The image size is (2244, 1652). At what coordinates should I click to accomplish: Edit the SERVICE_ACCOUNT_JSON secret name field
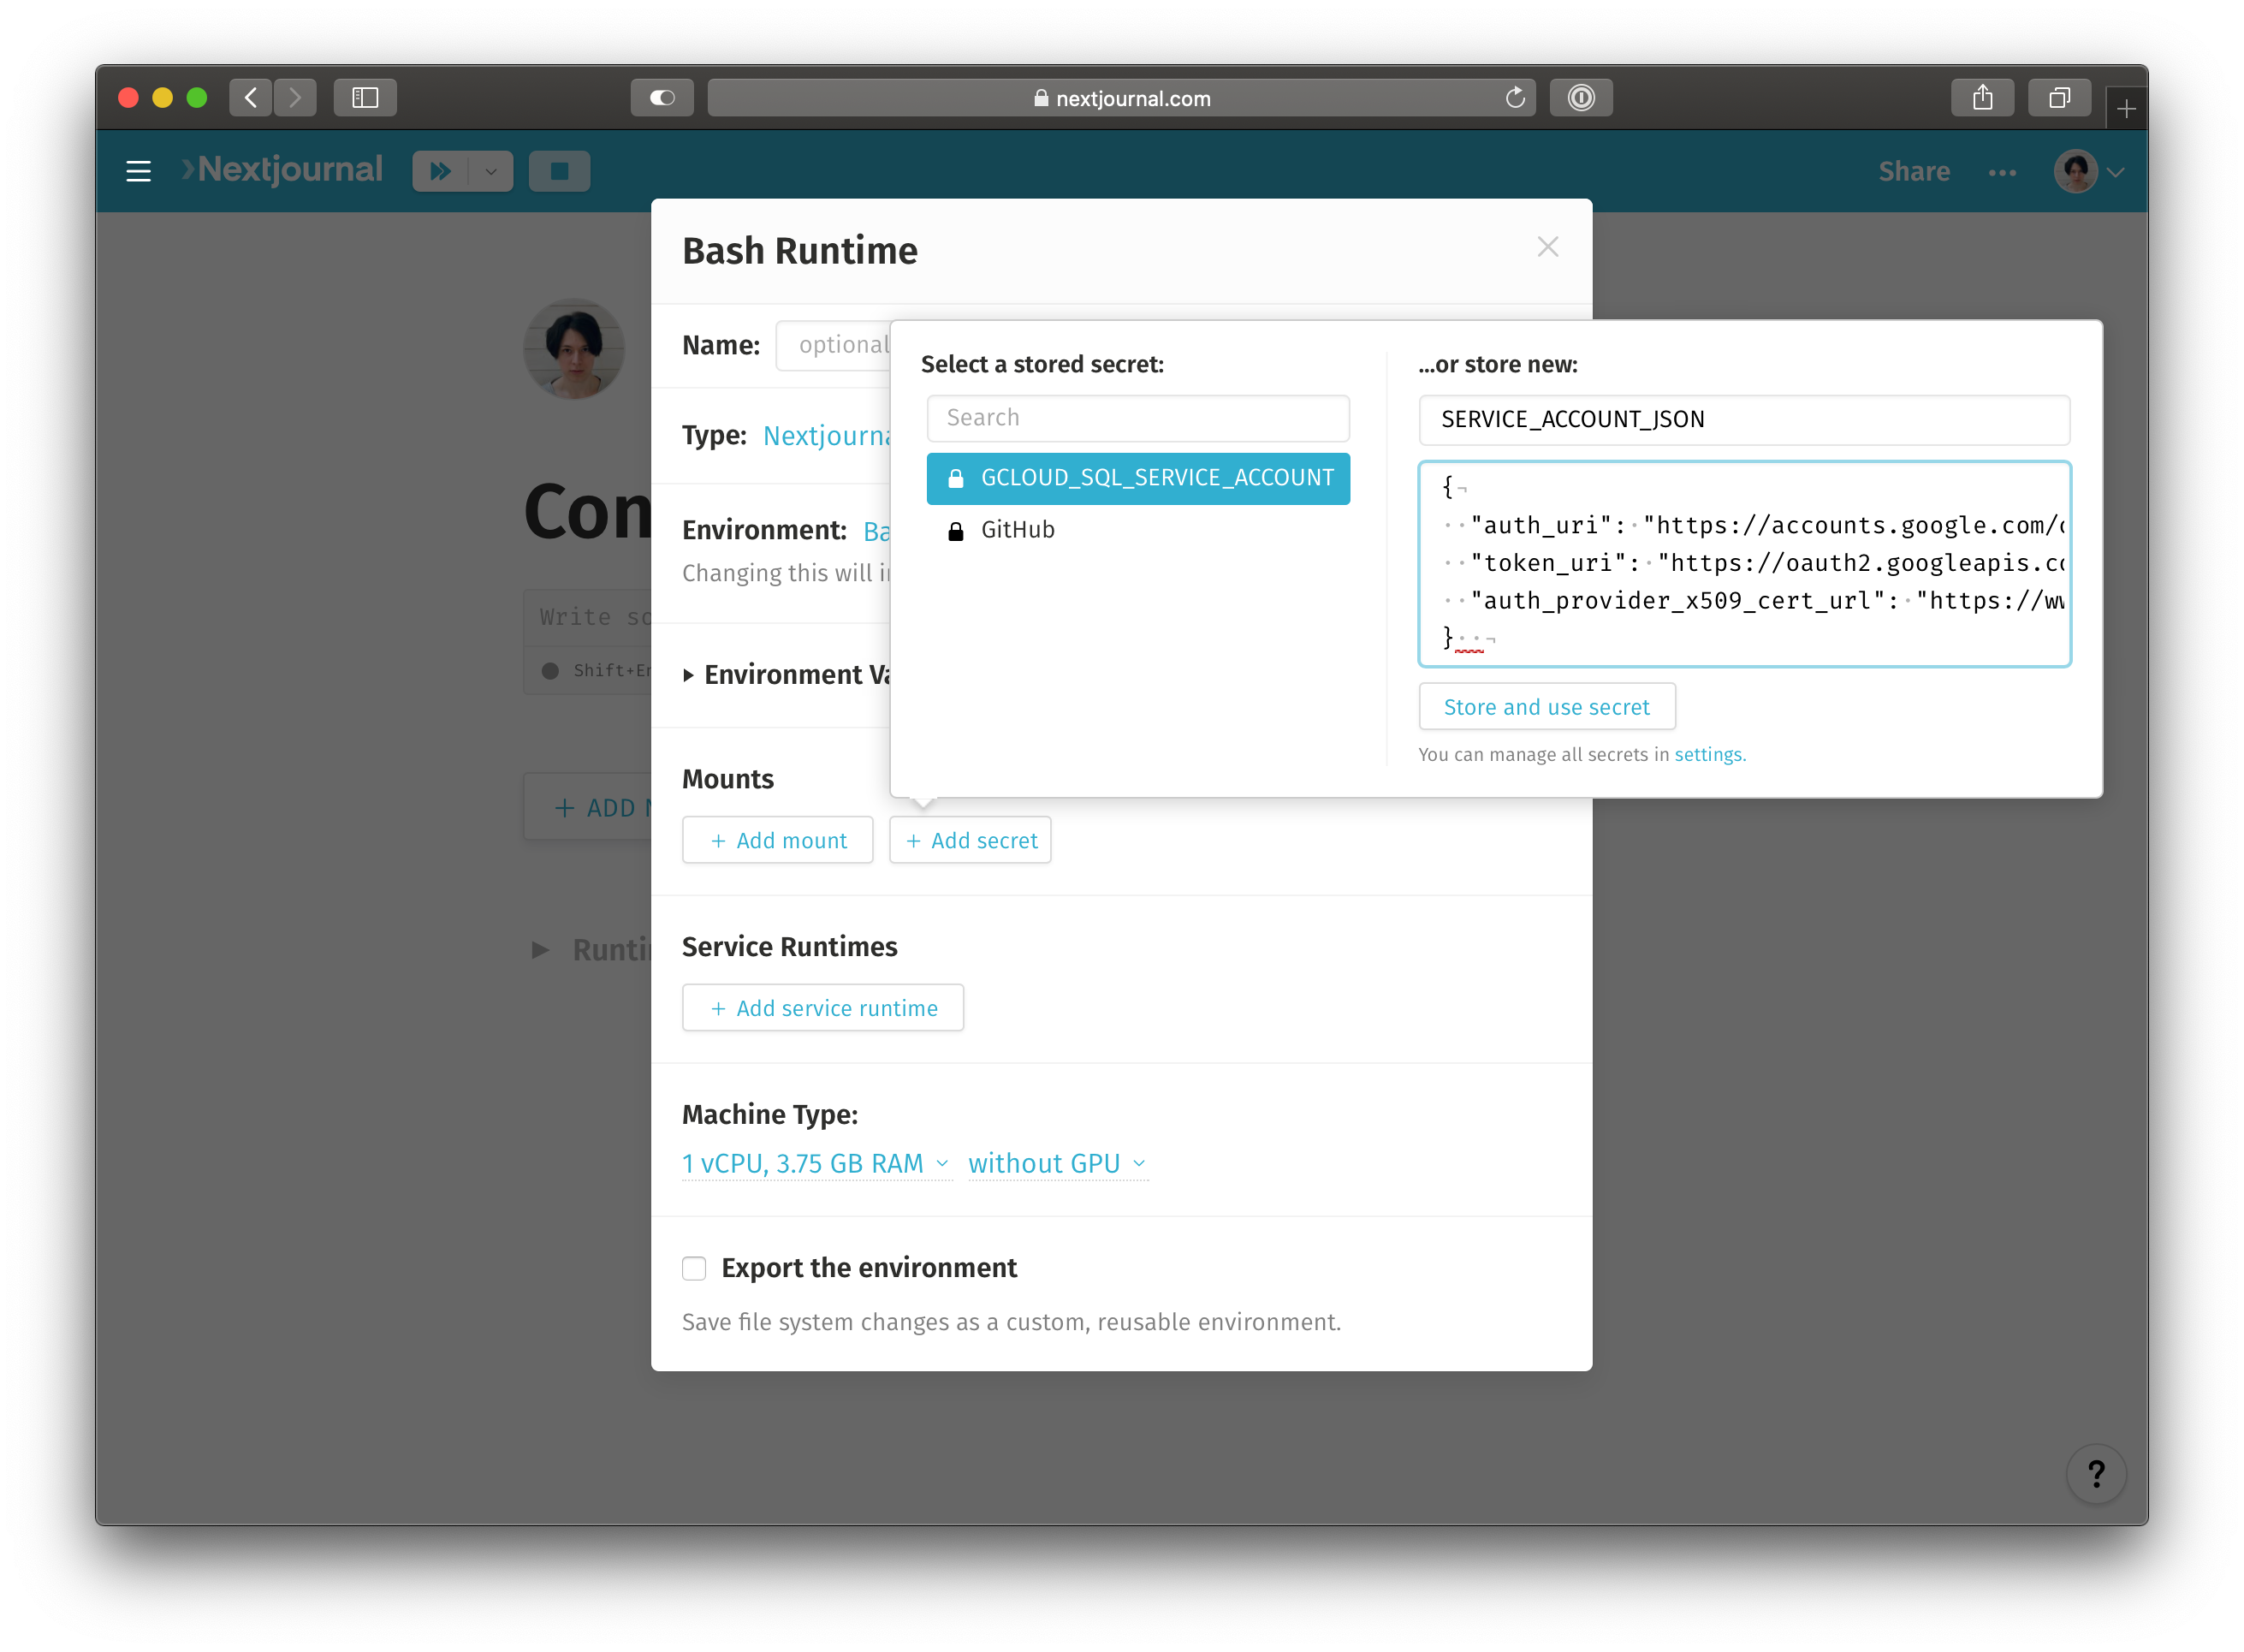click(1743, 420)
